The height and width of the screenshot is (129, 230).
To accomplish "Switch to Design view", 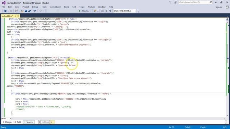I will [x=7, y=122].
